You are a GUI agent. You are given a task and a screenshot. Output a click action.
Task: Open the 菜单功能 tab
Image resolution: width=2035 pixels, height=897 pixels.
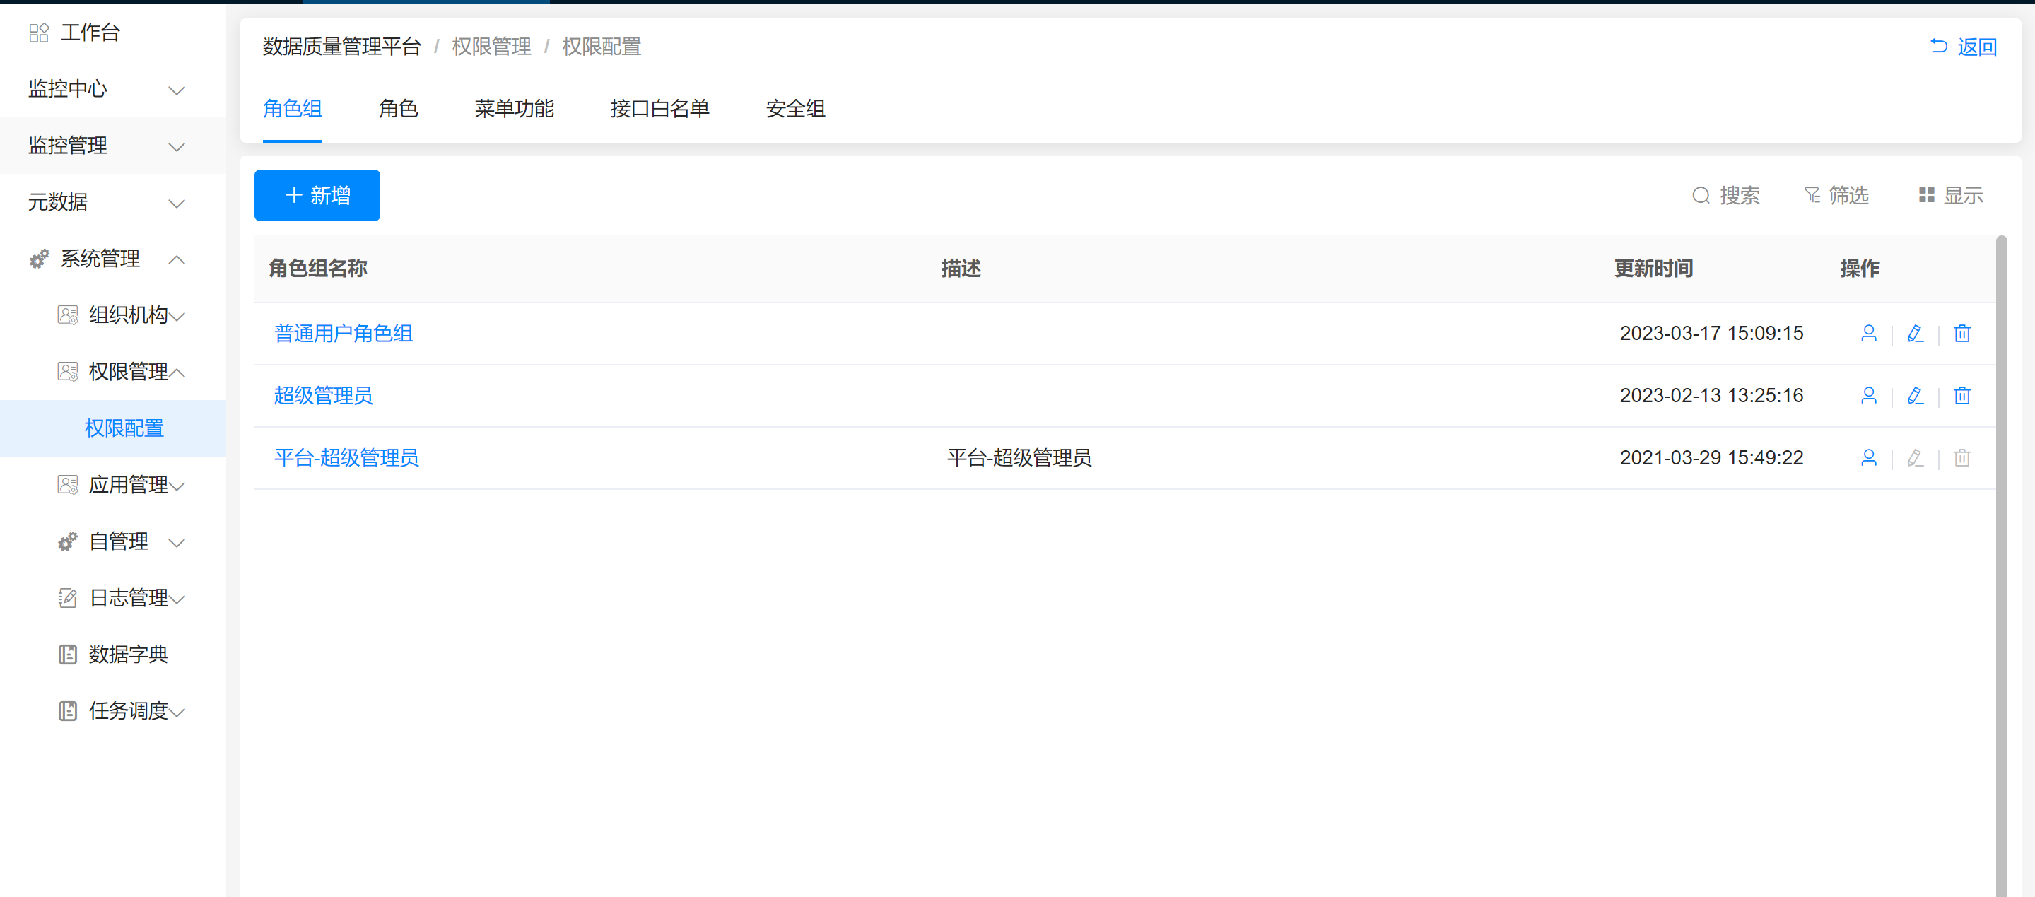[515, 108]
